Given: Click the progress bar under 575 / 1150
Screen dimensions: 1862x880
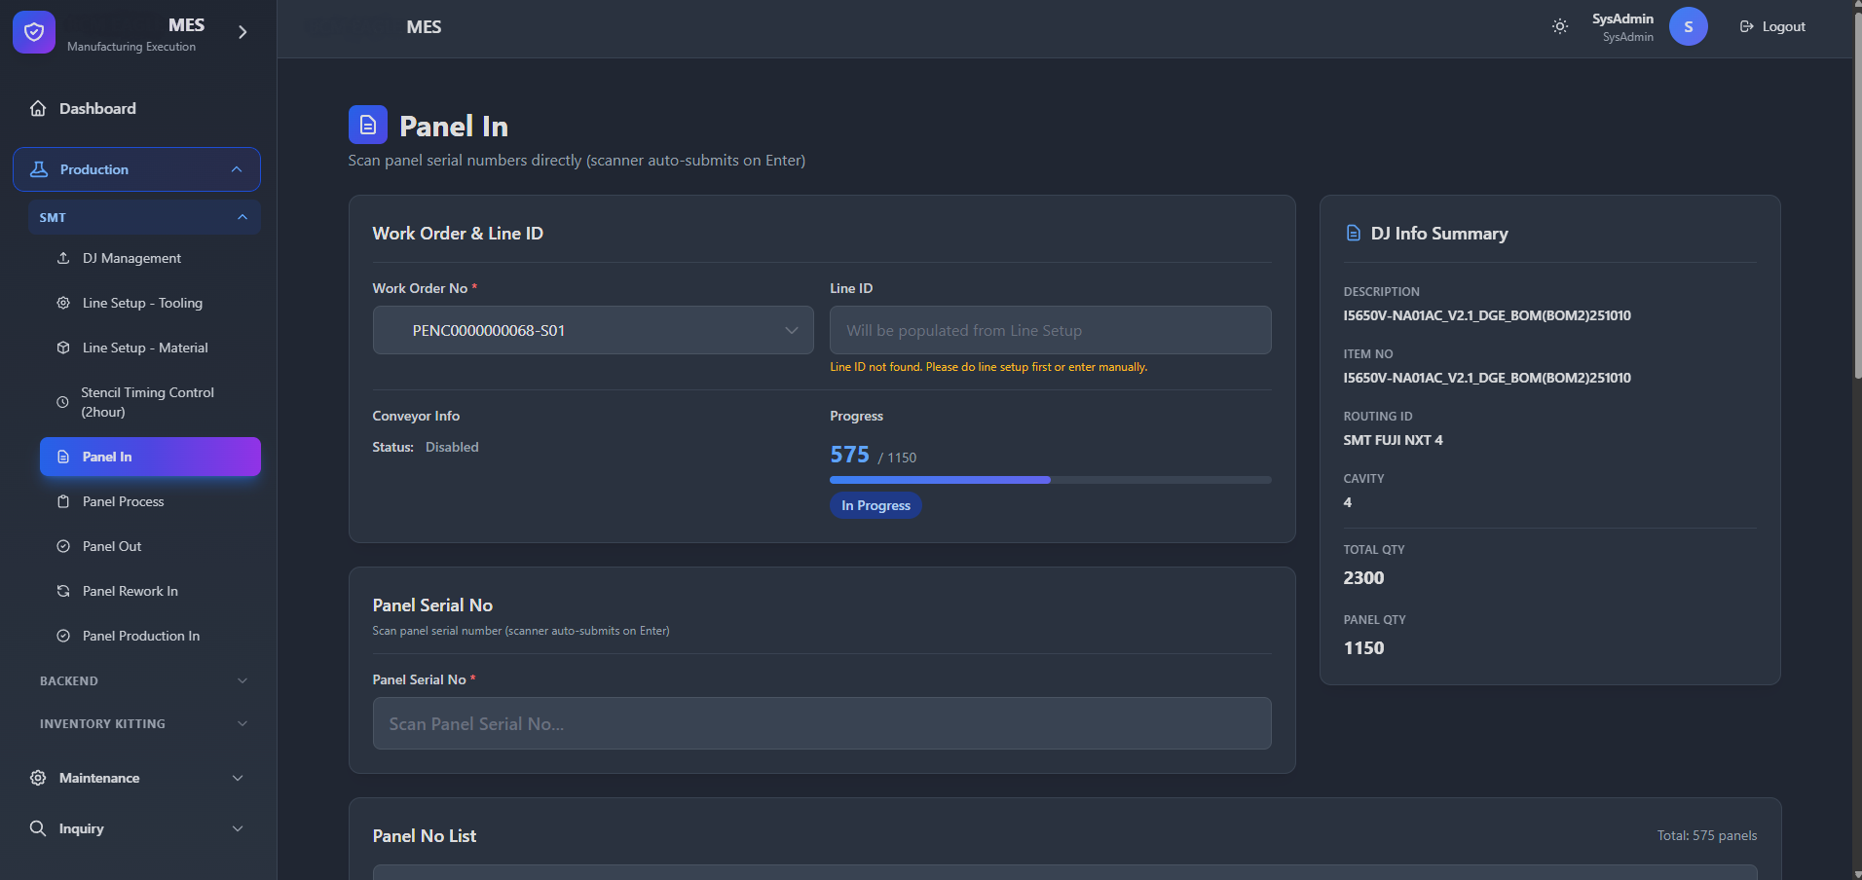Looking at the screenshot, I should 1051,480.
